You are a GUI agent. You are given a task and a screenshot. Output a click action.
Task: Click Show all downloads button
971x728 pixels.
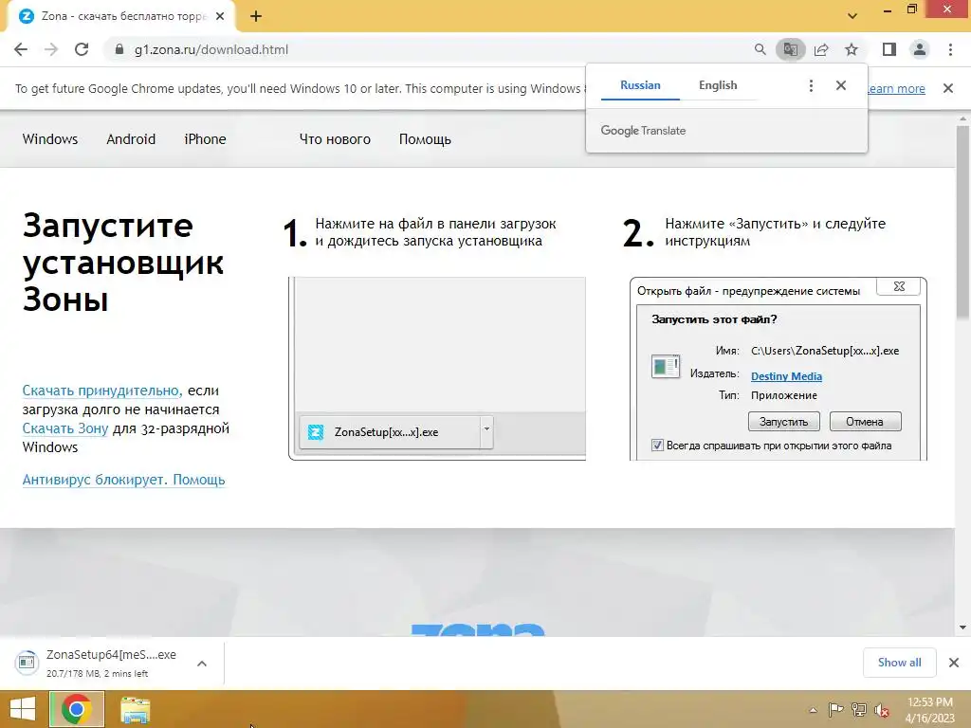(900, 663)
